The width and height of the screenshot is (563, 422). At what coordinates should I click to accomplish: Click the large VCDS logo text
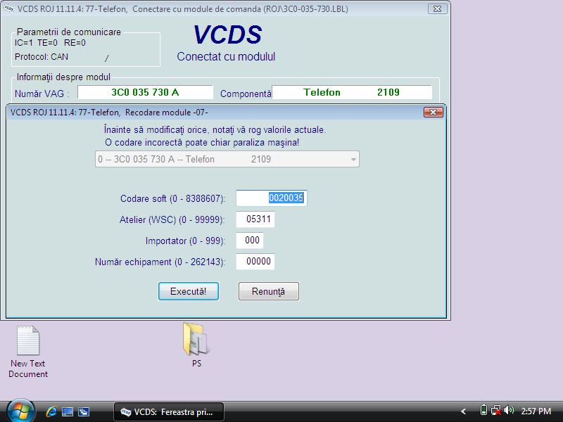click(x=227, y=34)
